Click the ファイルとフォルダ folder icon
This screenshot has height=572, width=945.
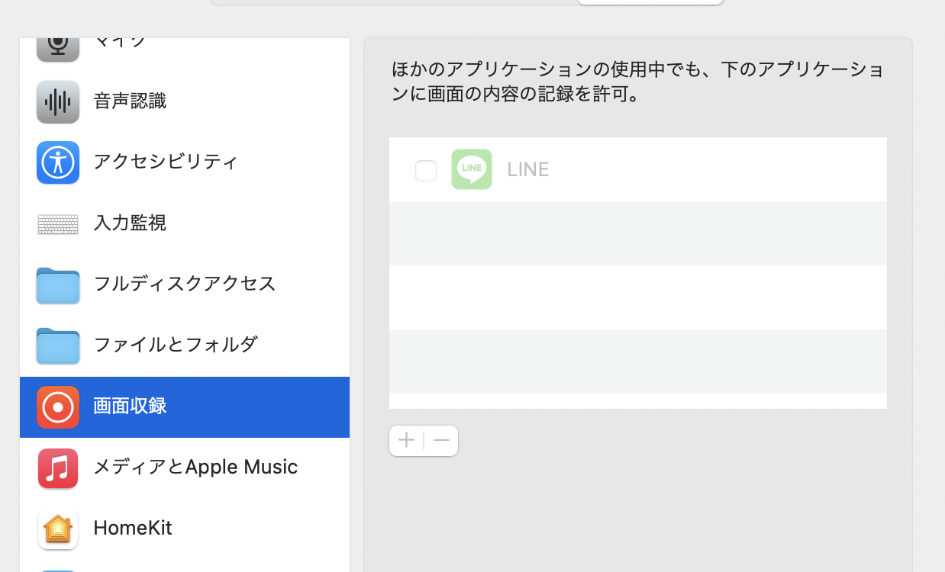point(58,345)
